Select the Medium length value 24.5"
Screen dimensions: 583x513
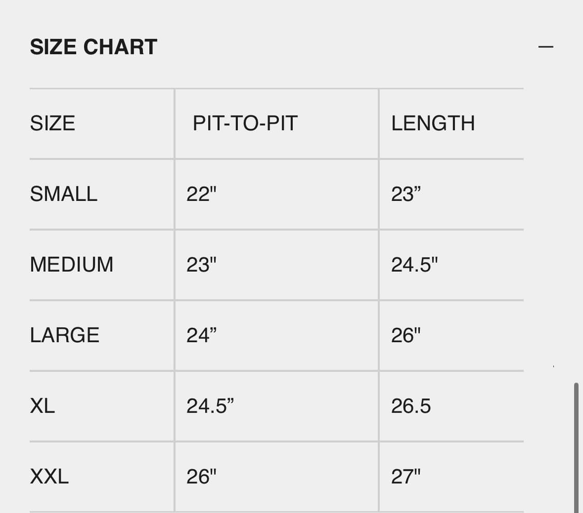tap(414, 265)
